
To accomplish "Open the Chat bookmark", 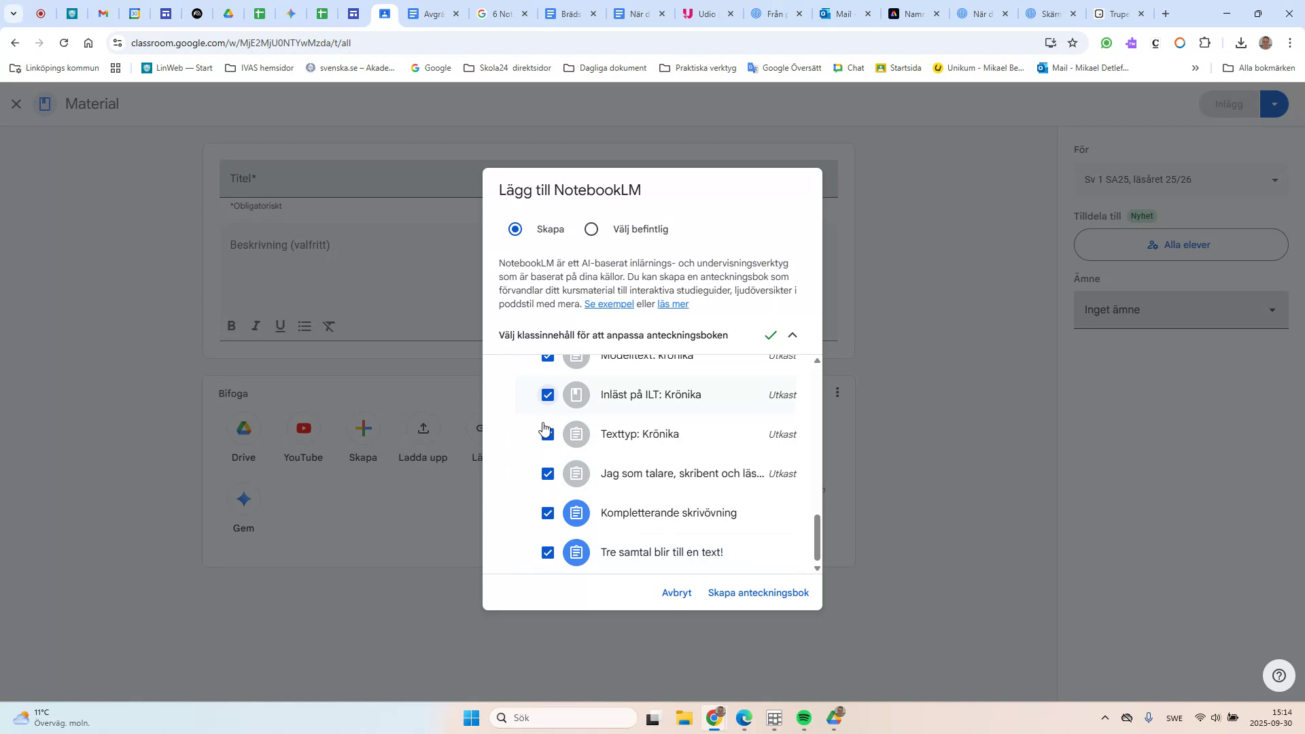I will tap(848, 67).
